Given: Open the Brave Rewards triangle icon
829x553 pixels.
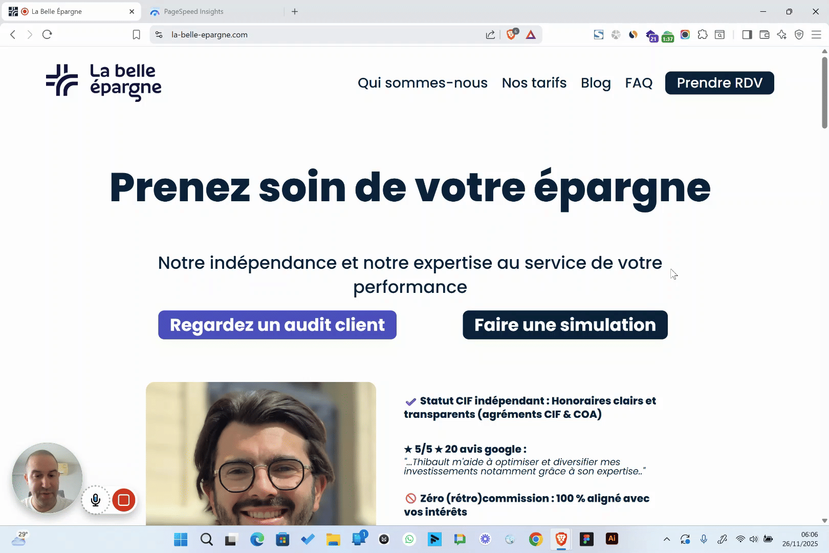Looking at the screenshot, I should pos(531,35).
